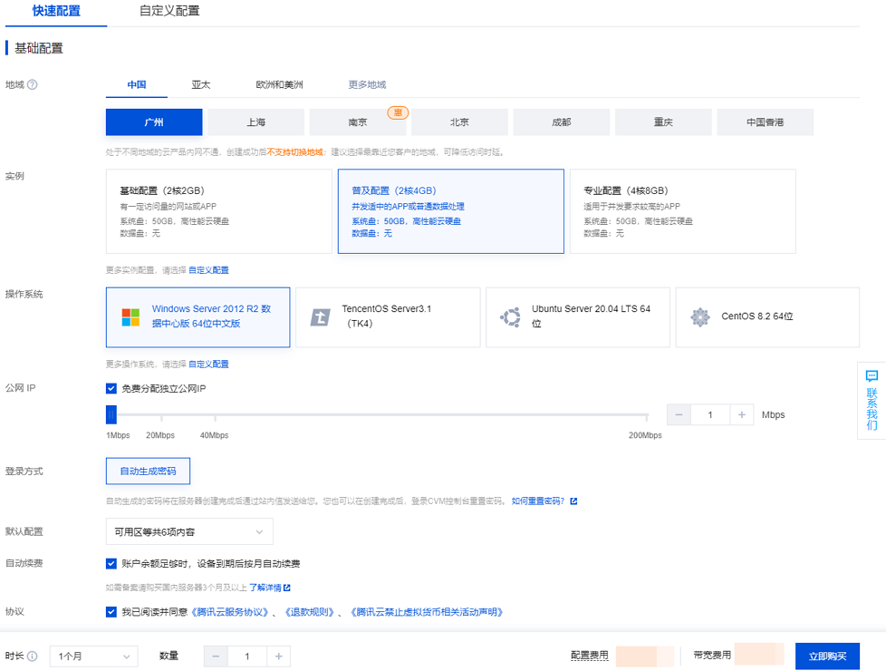Switch to the 自定义配置 tab
886x671 pixels.
(x=168, y=12)
